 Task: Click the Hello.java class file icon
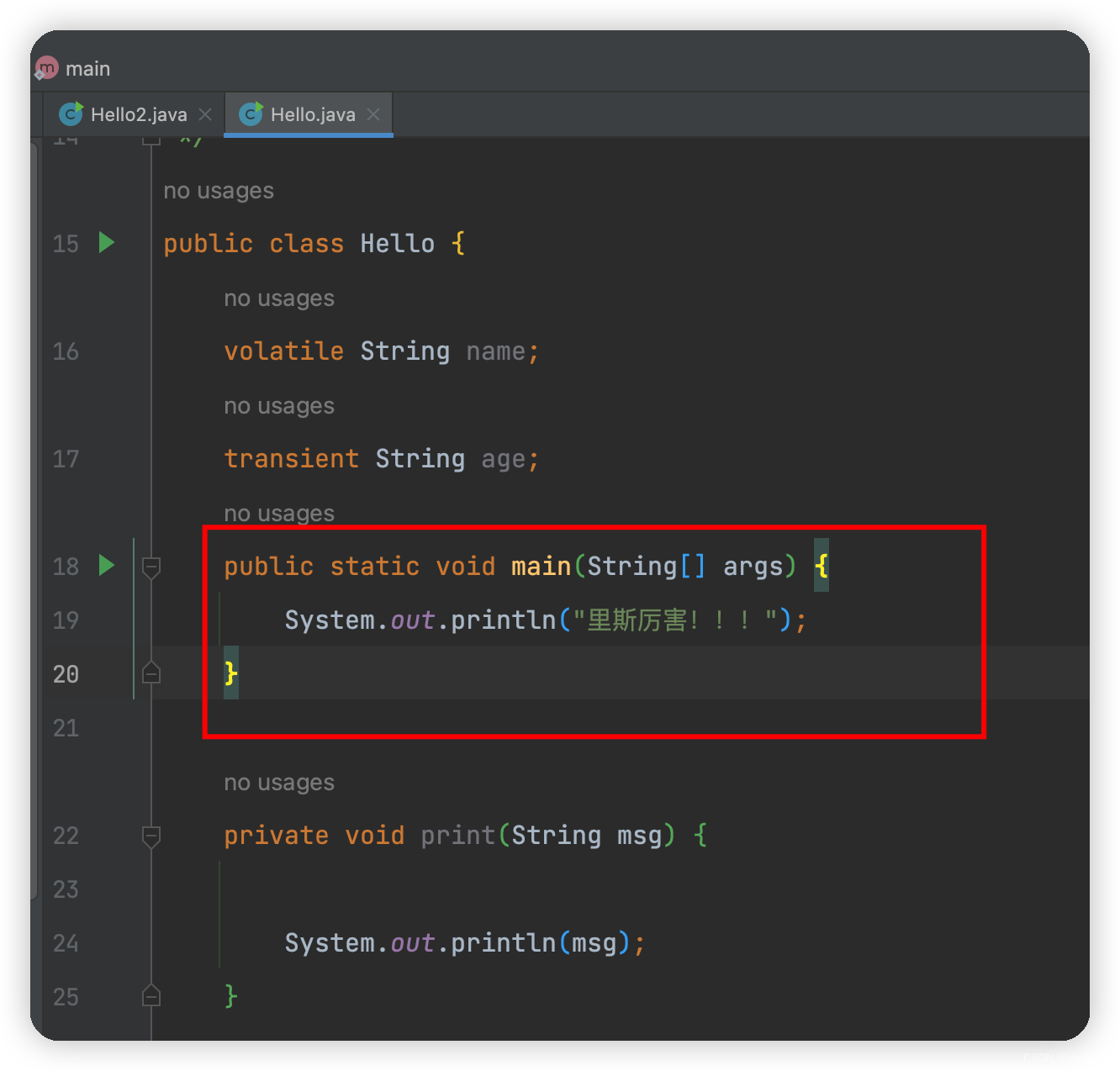(x=251, y=113)
